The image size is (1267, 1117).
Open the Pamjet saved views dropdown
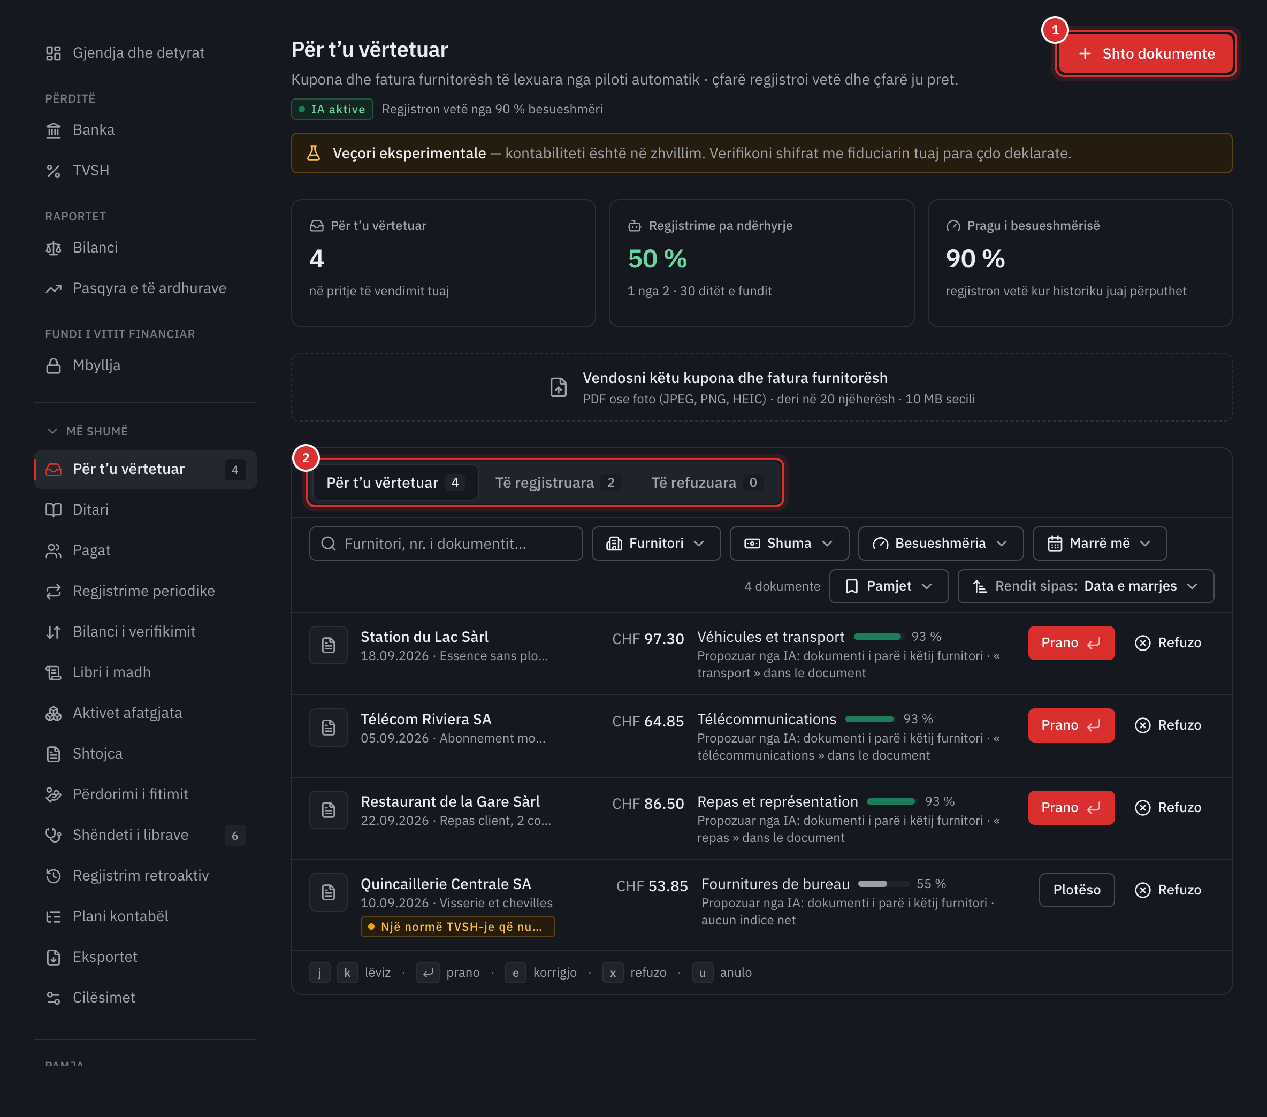(888, 586)
